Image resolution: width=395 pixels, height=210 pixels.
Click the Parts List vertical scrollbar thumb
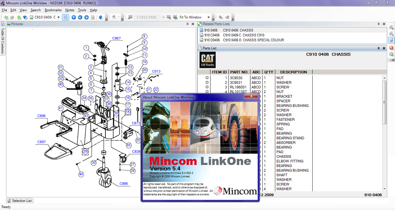[384, 102]
